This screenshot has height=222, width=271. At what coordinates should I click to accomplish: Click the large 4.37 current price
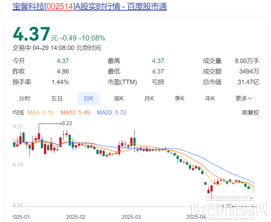(x=31, y=34)
